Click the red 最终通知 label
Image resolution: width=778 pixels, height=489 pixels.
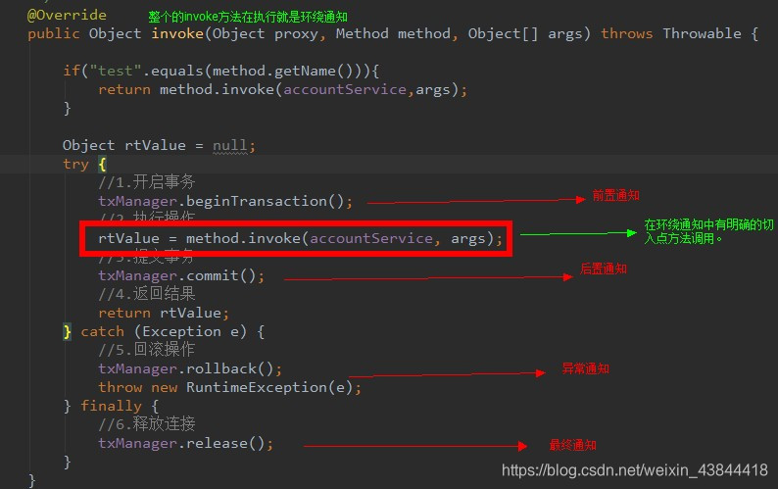point(572,445)
